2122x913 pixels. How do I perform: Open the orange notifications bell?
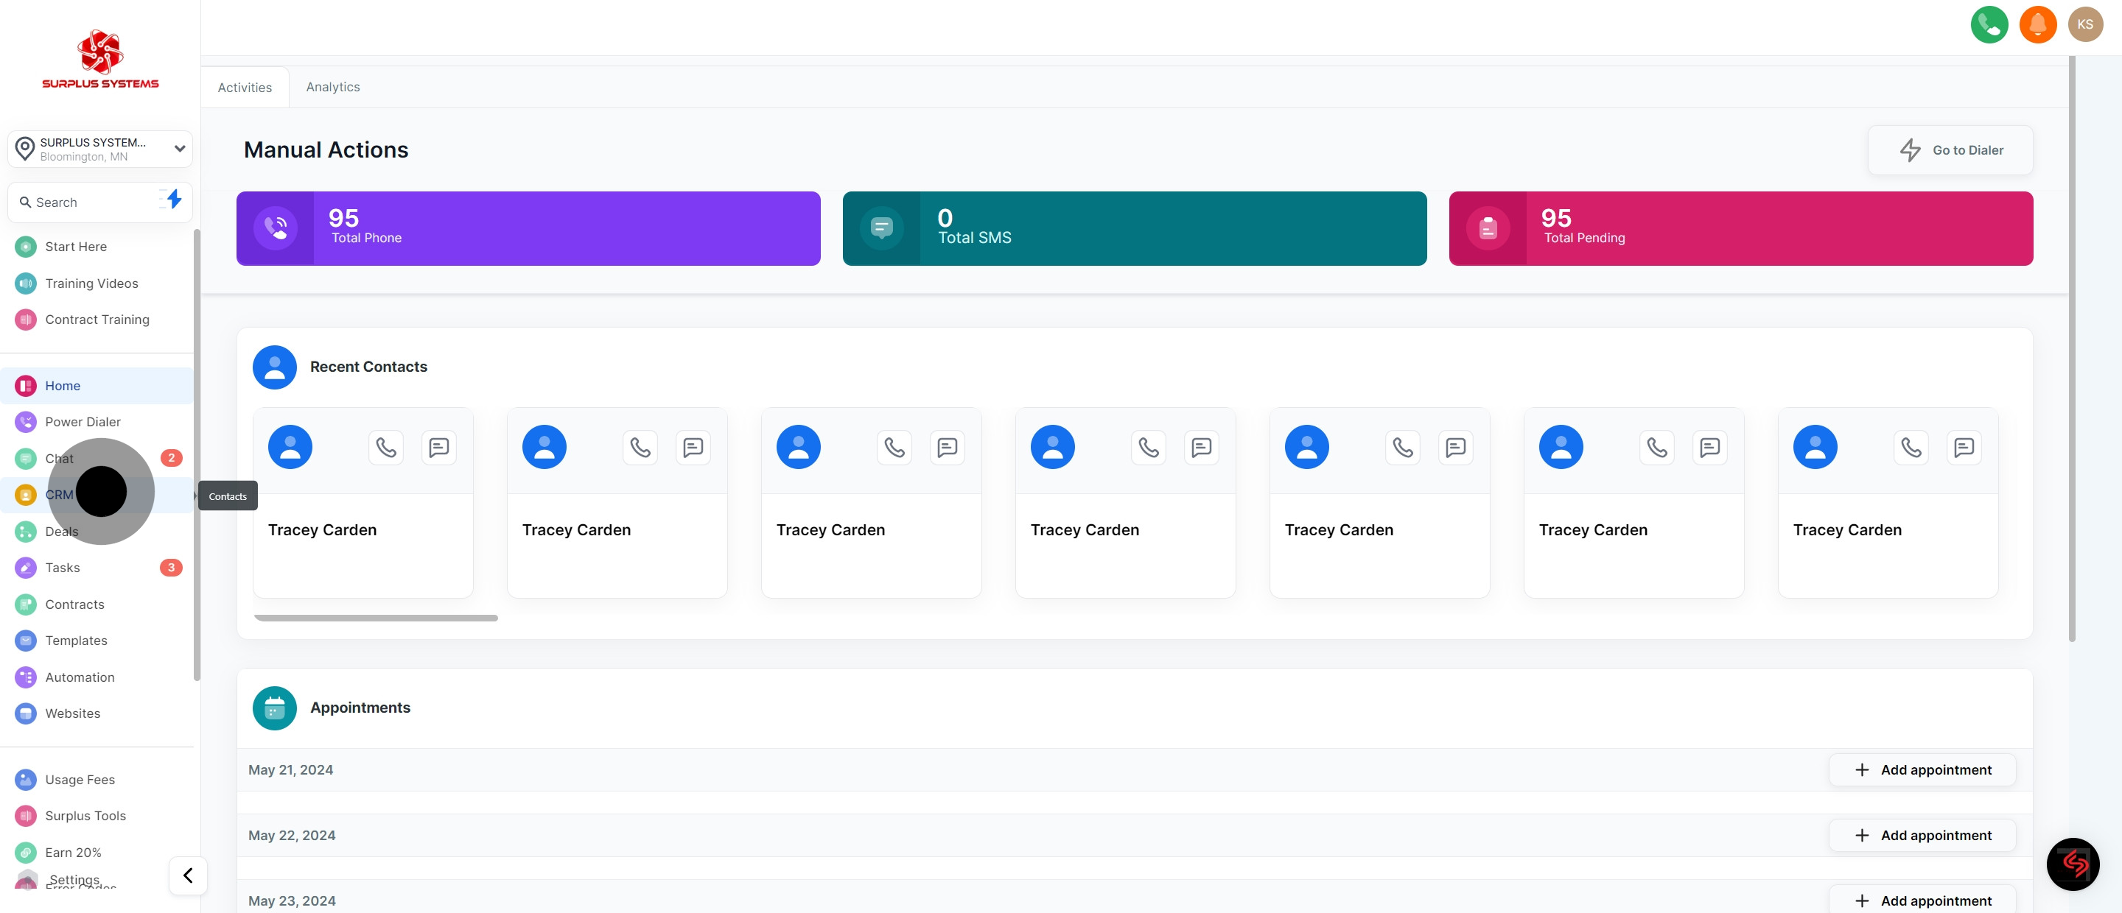coord(2037,25)
